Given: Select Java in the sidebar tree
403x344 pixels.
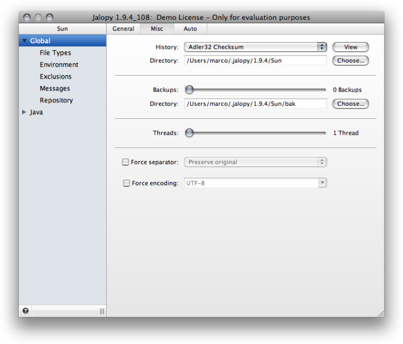Looking at the screenshot, I should [36, 112].
